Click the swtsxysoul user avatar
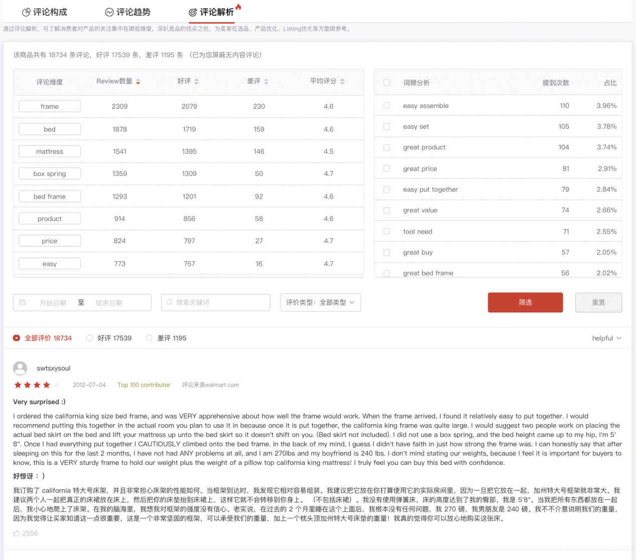 coord(20,368)
